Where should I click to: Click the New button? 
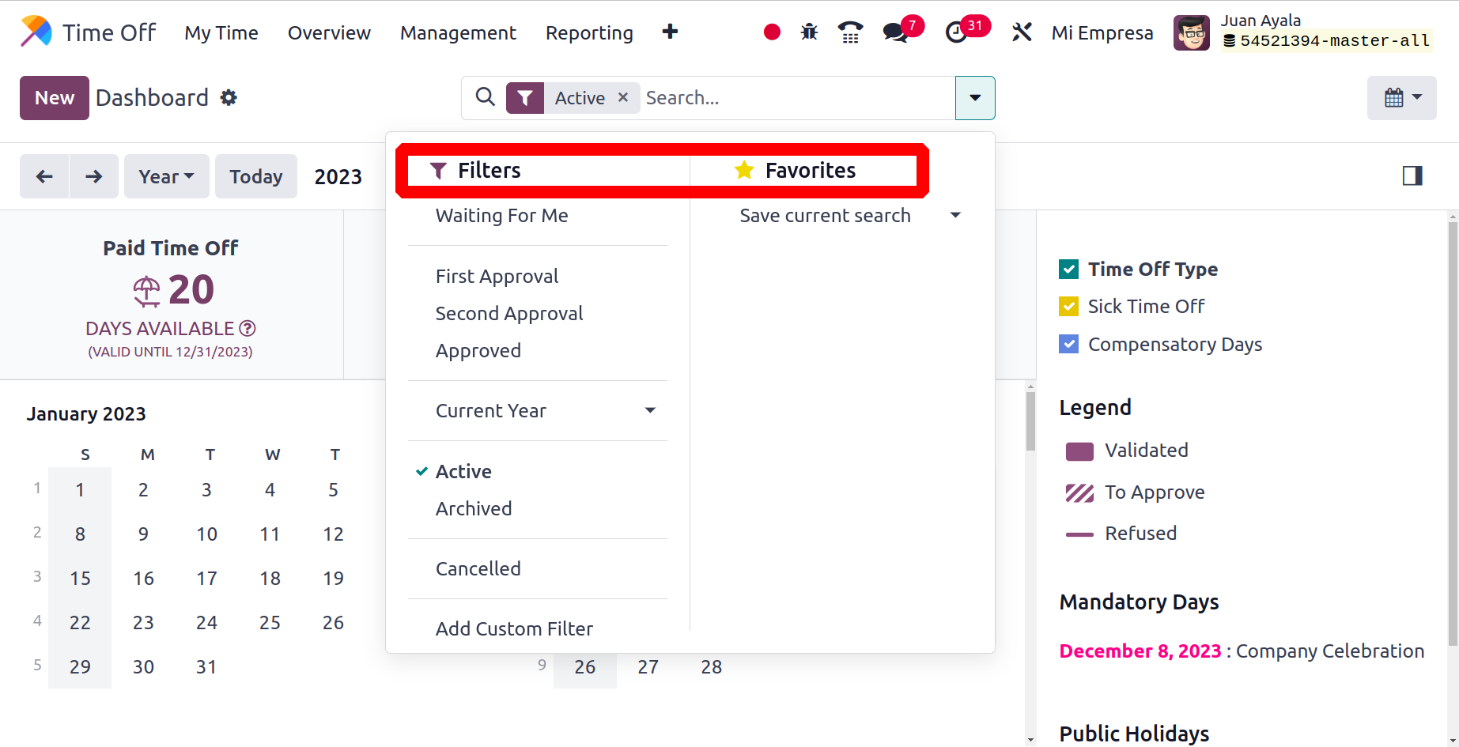55,98
